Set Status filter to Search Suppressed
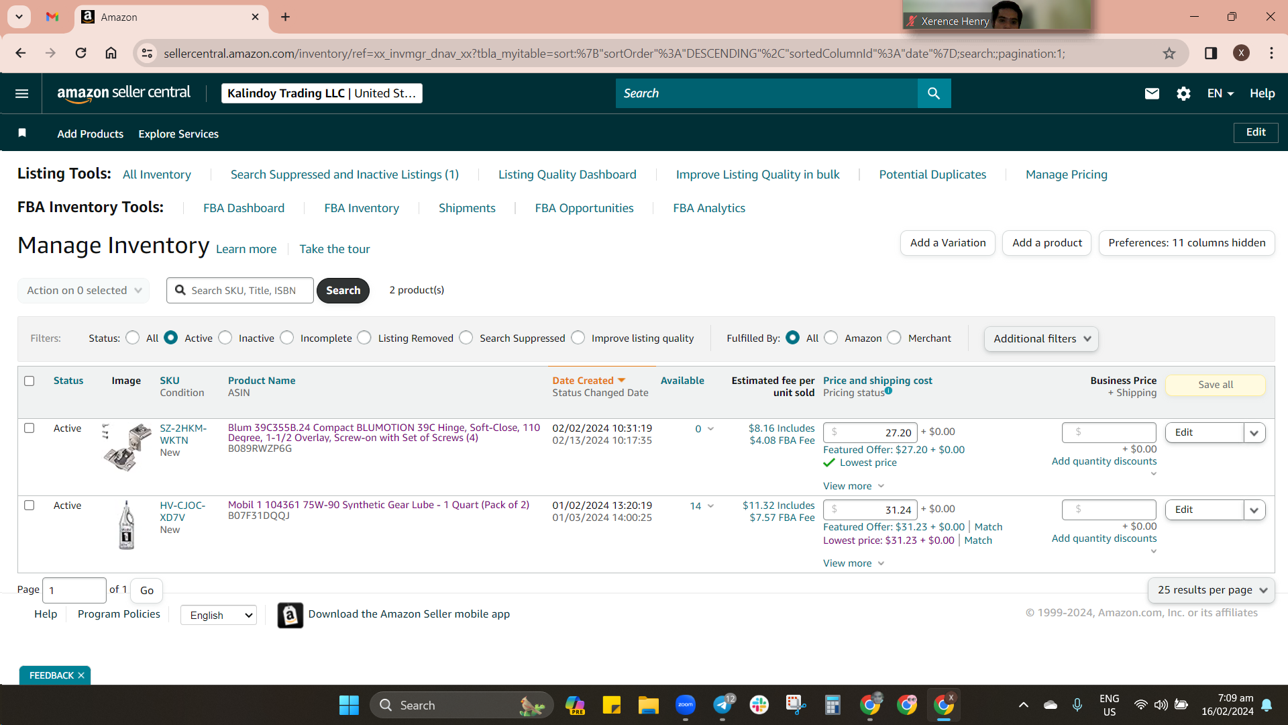This screenshot has height=725, width=1288. [x=466, y=338]
